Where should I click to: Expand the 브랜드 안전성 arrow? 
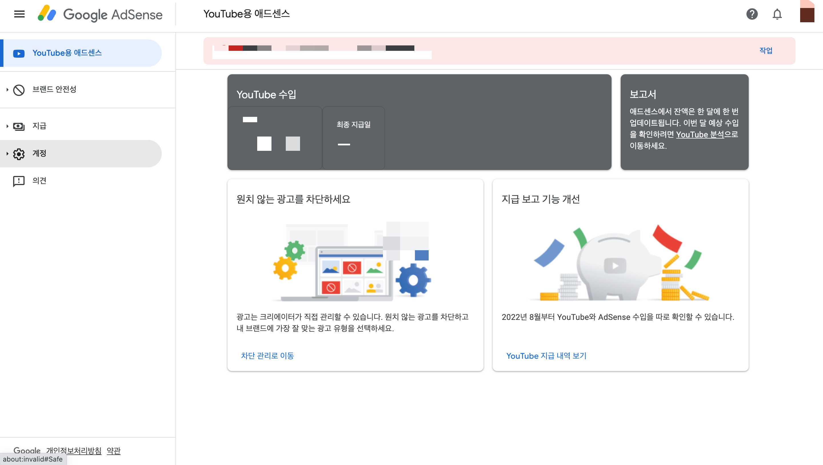click(x=7, y=90)
